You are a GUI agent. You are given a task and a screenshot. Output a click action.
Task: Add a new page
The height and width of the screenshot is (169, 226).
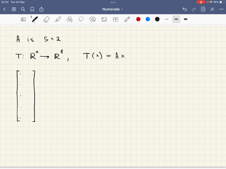click(x=203, y=9)
